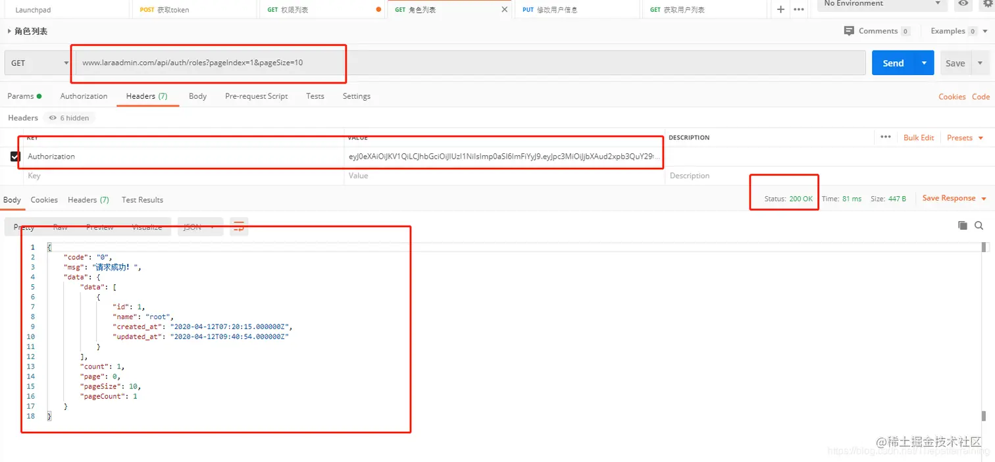
Task: Open the HTTP method GET dropdown
Action: click(x=39, y=63)
